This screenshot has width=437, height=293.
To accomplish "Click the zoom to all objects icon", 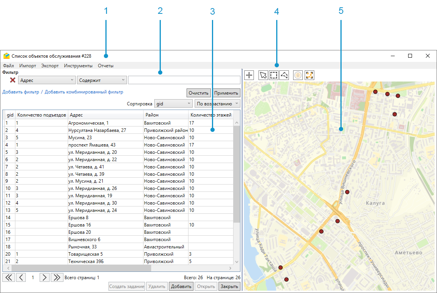I will click(309, 75).
